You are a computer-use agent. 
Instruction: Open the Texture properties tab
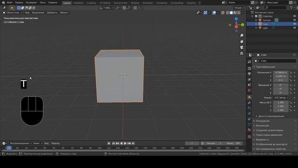click(250, 137)
